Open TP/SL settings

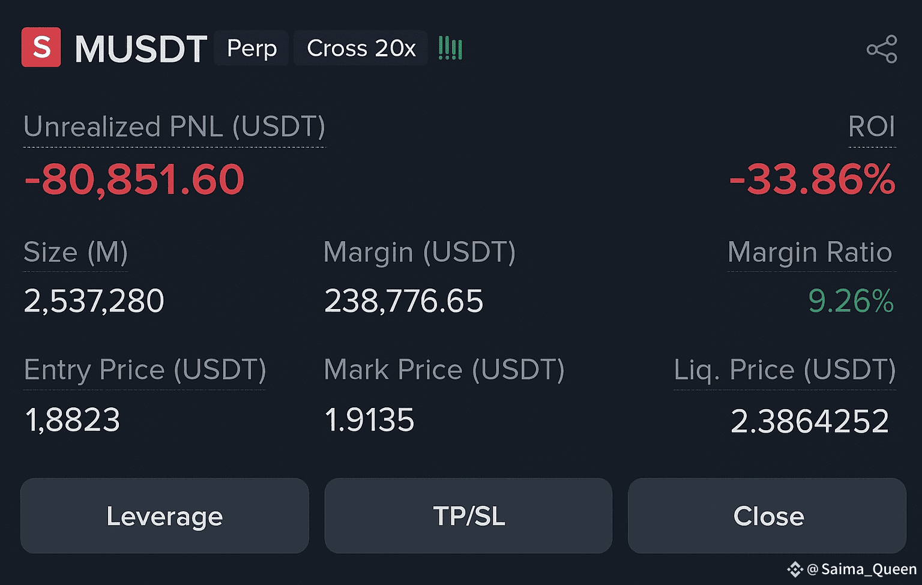(x=468, y=516)
